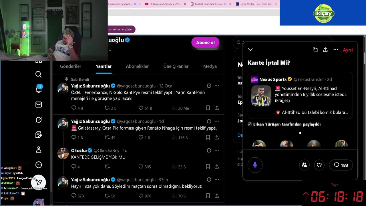Image resolution: width=366 pixels, height=206 pixels.
Task: Open the ikiçay logo banner
Action: click(x=323, y=13)
